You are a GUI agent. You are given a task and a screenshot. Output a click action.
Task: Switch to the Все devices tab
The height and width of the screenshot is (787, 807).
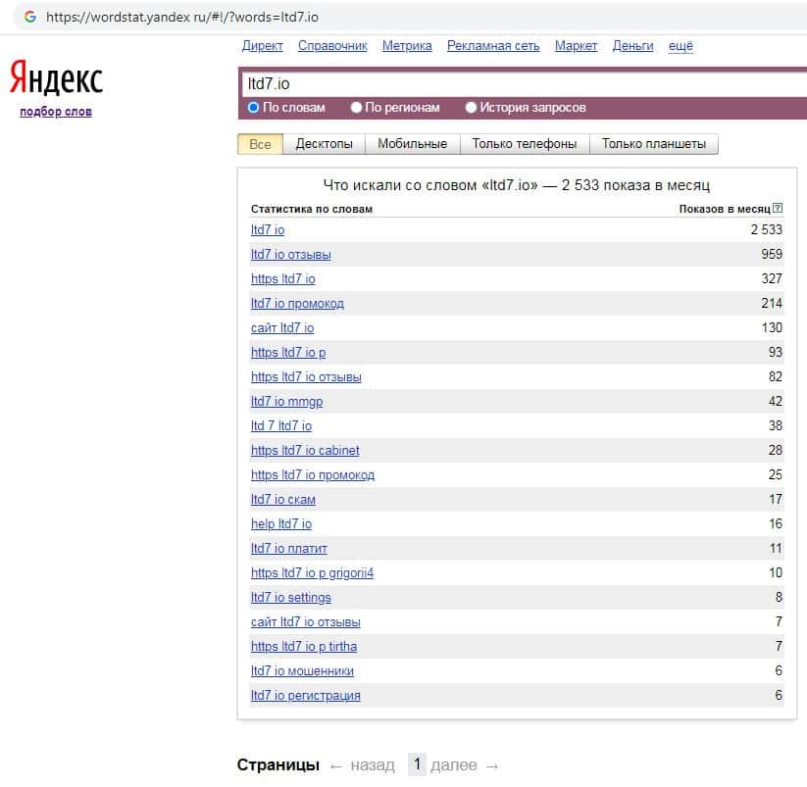261,144
